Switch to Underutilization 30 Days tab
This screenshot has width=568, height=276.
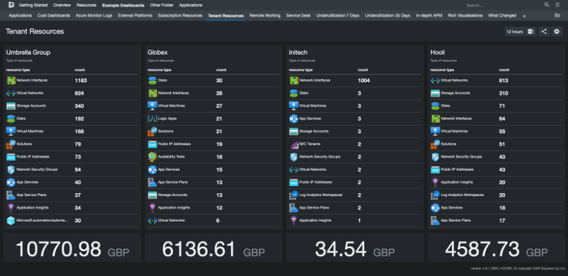388,16
